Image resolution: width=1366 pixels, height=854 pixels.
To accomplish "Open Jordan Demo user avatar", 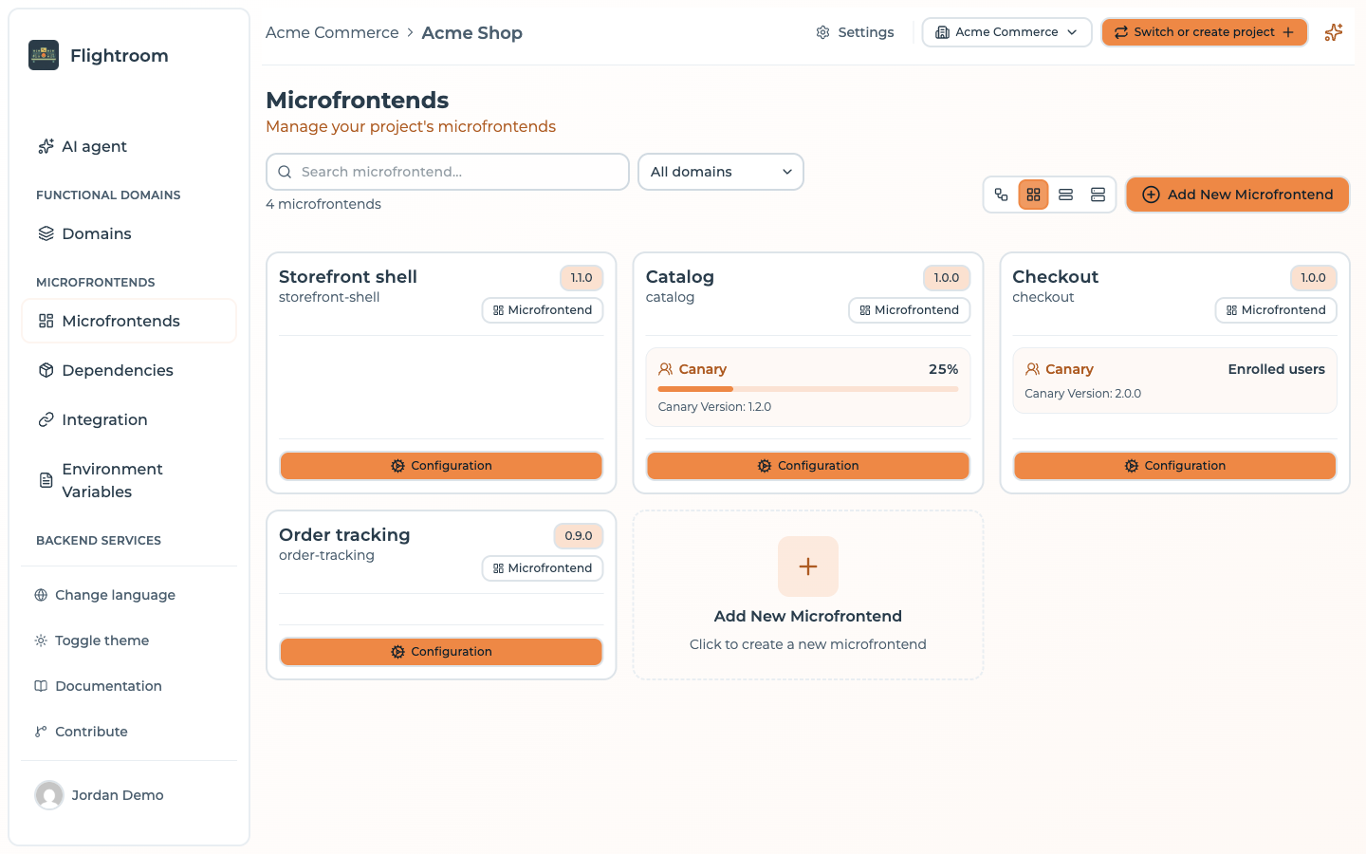I will 49,795.
